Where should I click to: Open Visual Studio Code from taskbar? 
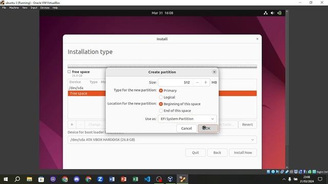[147, 179]
